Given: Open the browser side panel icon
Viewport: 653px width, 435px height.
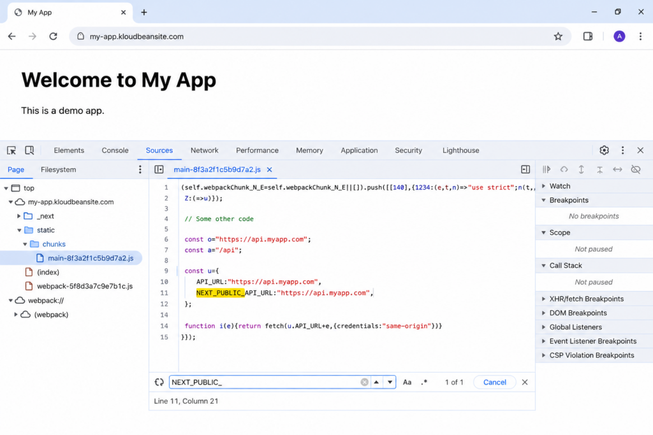Looking at the screenshot, I should (587, 36).
